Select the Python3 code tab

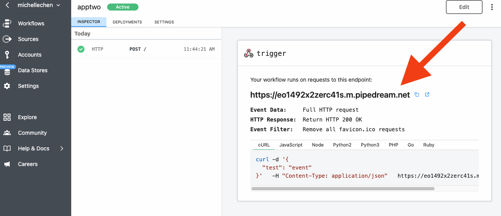click(370, 145)
